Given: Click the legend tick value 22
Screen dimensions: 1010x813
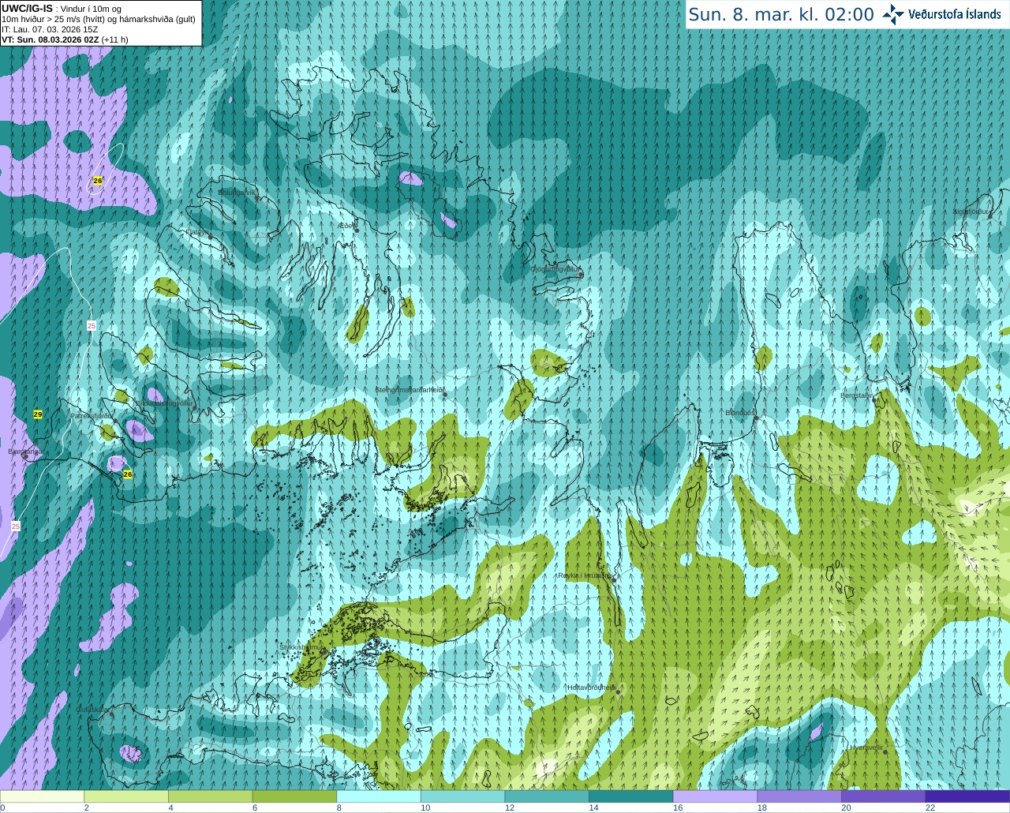Looking at the screenshot, I should [930, 807].
